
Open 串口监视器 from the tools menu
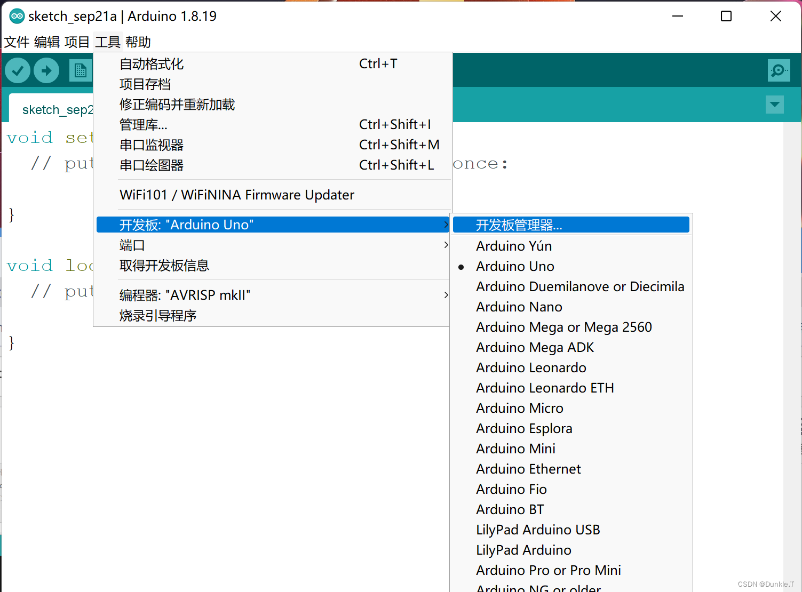pos(273,145)
